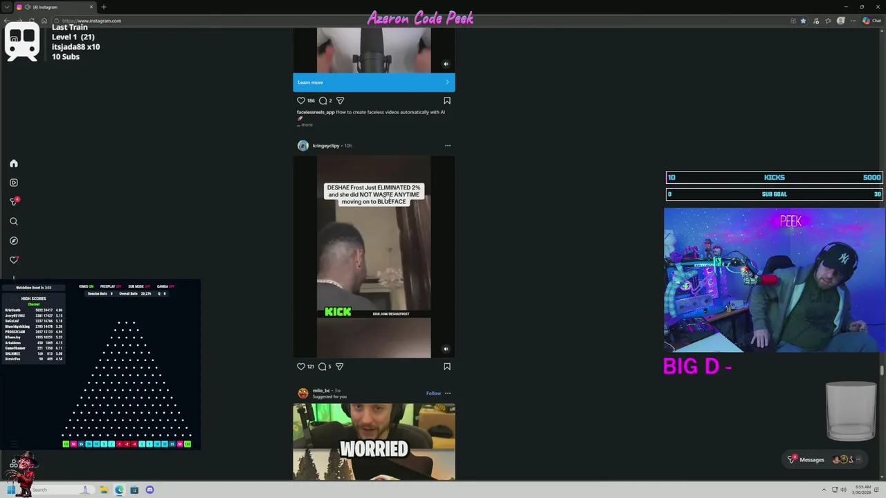Like the facelessreels_app post
886x498 pixels.
(301, 100)
